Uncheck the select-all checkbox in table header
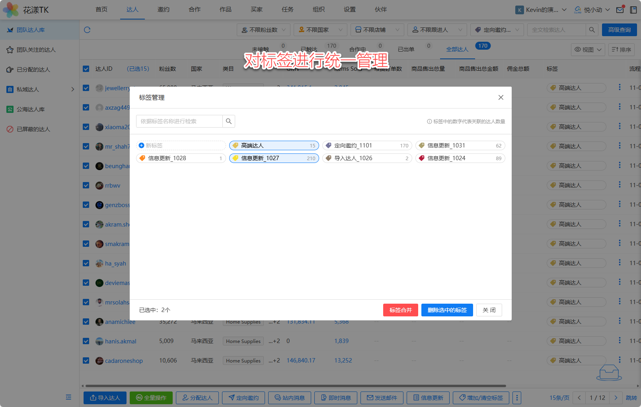The image size is (641, 407). [x=86, y=69]
